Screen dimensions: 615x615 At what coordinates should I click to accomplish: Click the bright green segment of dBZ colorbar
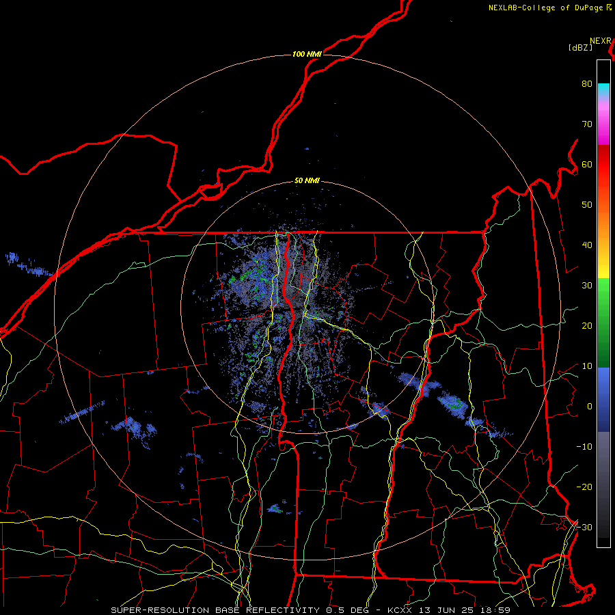pos(603,290)
